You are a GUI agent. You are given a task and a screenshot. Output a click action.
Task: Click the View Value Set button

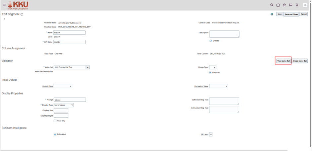click(283, 61)
